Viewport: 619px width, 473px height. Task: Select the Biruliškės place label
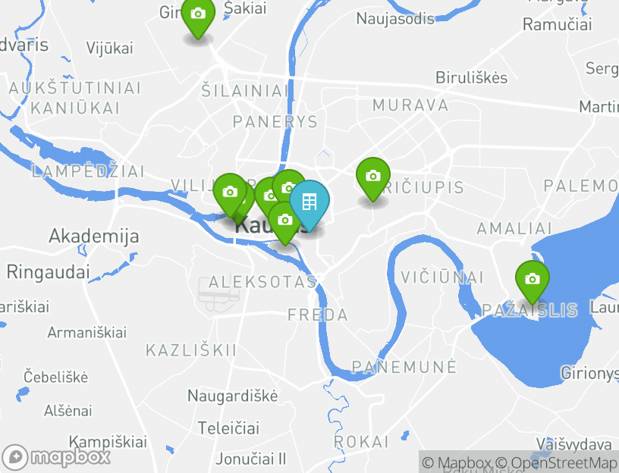[471, 77]
